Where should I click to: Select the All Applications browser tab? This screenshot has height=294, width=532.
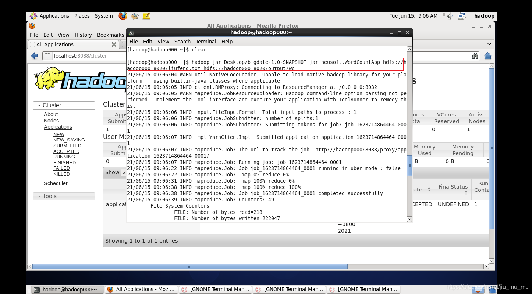pos(73,44)
